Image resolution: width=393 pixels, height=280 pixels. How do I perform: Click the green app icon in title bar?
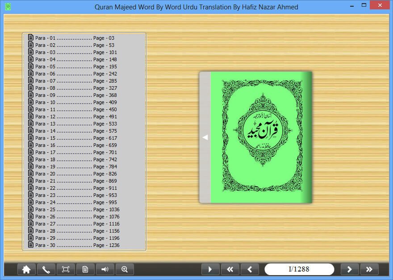point(8,7)
